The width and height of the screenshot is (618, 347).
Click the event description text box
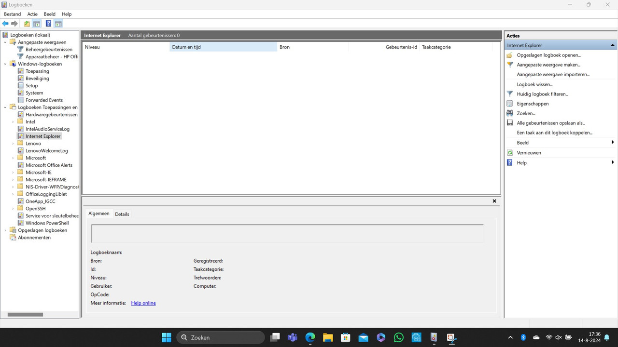287,233
